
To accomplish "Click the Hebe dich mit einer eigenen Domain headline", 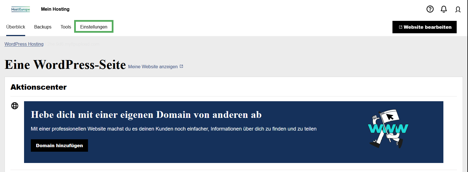I will 146,115.
